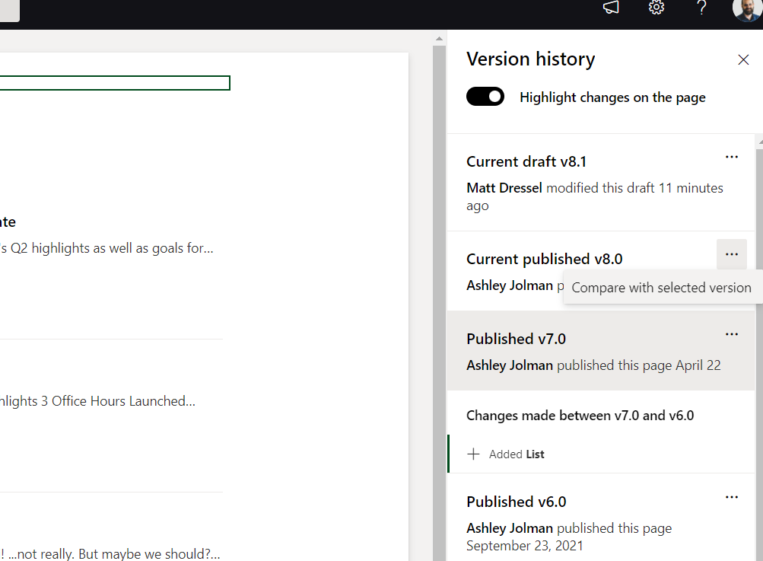The image size is (763, 561).
Task: Click the version list scrollbar up arrow
Action: pos(758,142)
